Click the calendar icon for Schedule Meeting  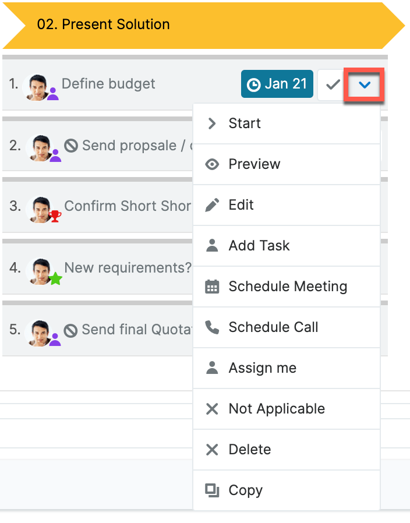tap(213, 287)
